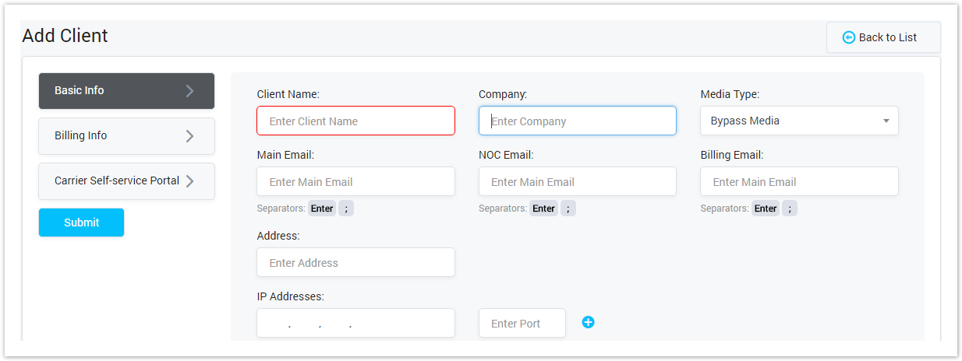Focus the Main Email input field
This screenshot has height=361, width=962.
pos(355,182)
